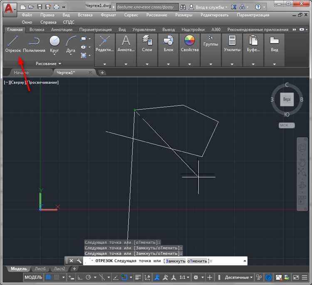Toggle grid display in status bar
The height and width of the screenshot is (285, 312).
(48, 277)
